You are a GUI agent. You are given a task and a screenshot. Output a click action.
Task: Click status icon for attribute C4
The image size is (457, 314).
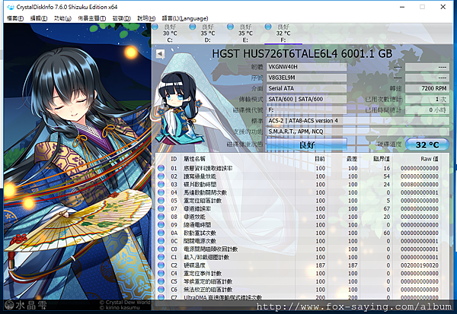tap(161, 273)
